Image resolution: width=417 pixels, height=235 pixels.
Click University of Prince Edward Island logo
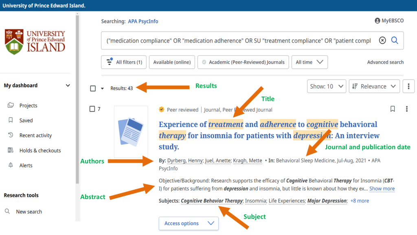[x=35, y=41]
